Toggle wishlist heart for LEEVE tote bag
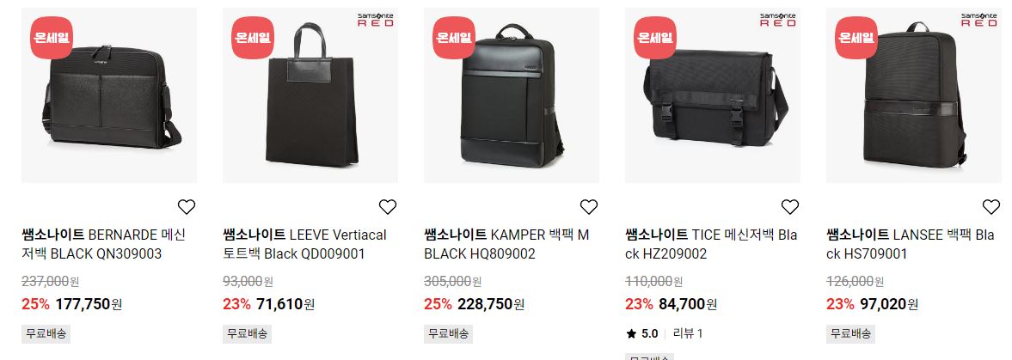1012x360 pixels. 387,207
